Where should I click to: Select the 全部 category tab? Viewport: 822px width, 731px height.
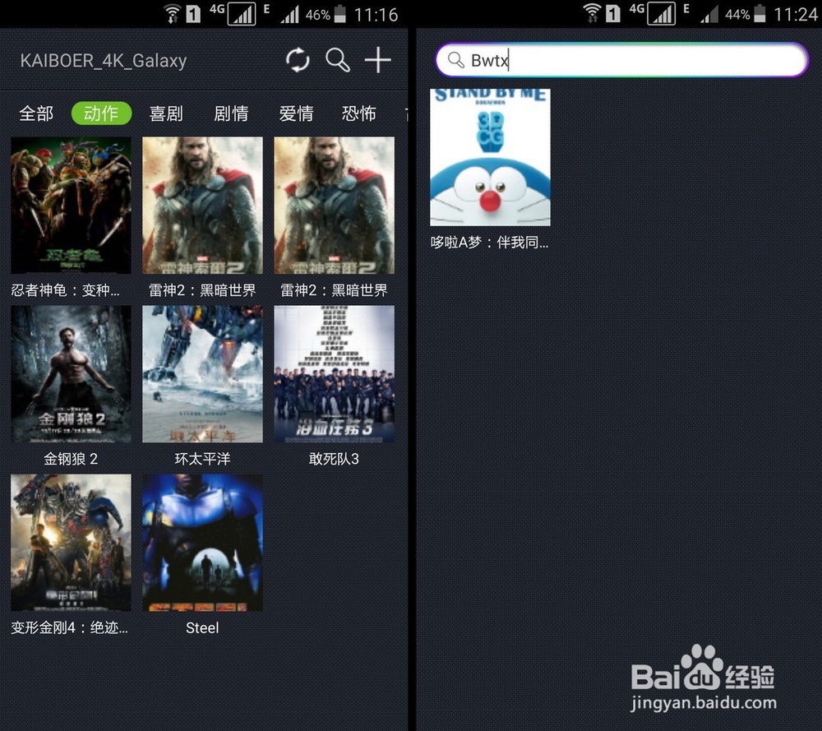(x=36, y=113)
